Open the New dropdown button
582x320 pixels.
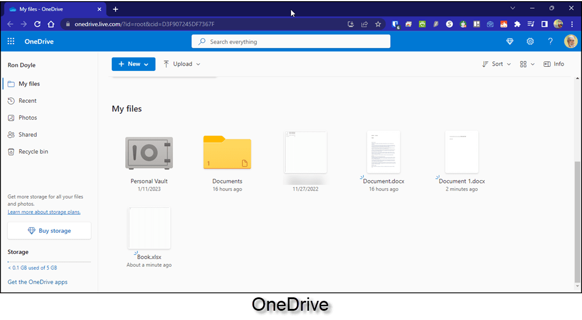[x=133, y=64]
